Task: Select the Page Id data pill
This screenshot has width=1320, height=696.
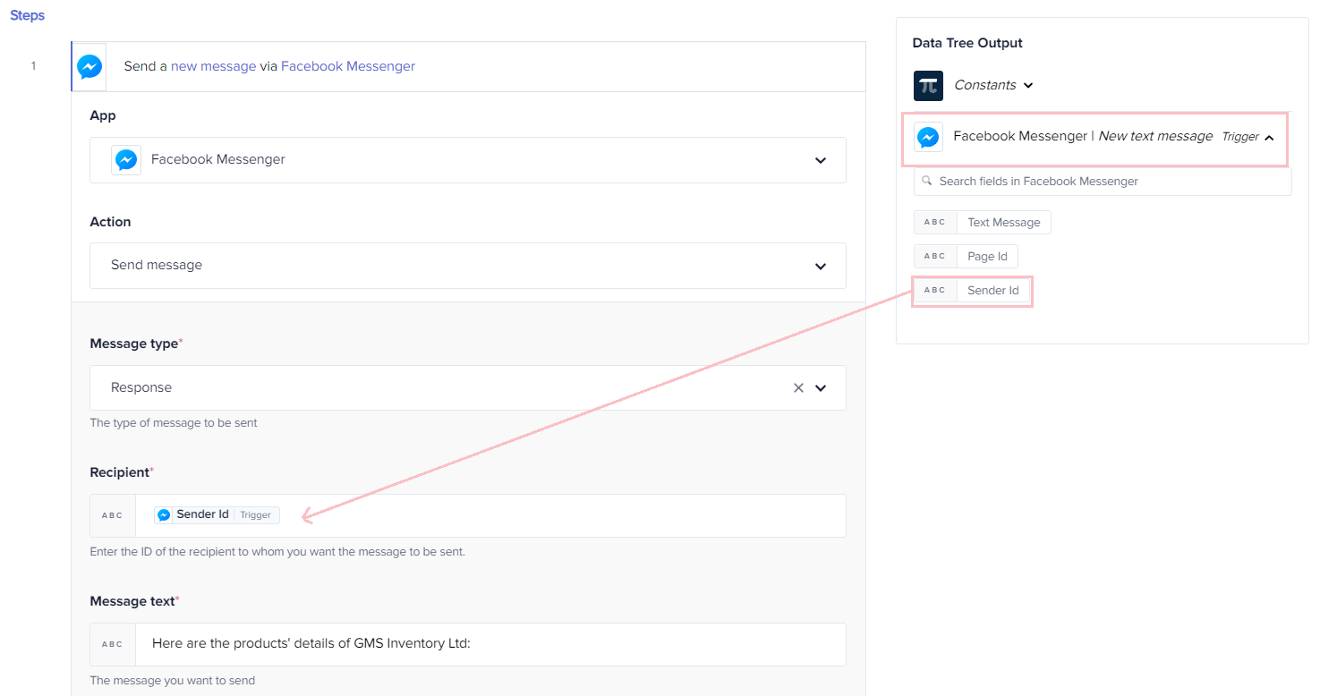Action: [x=966, y=257]
